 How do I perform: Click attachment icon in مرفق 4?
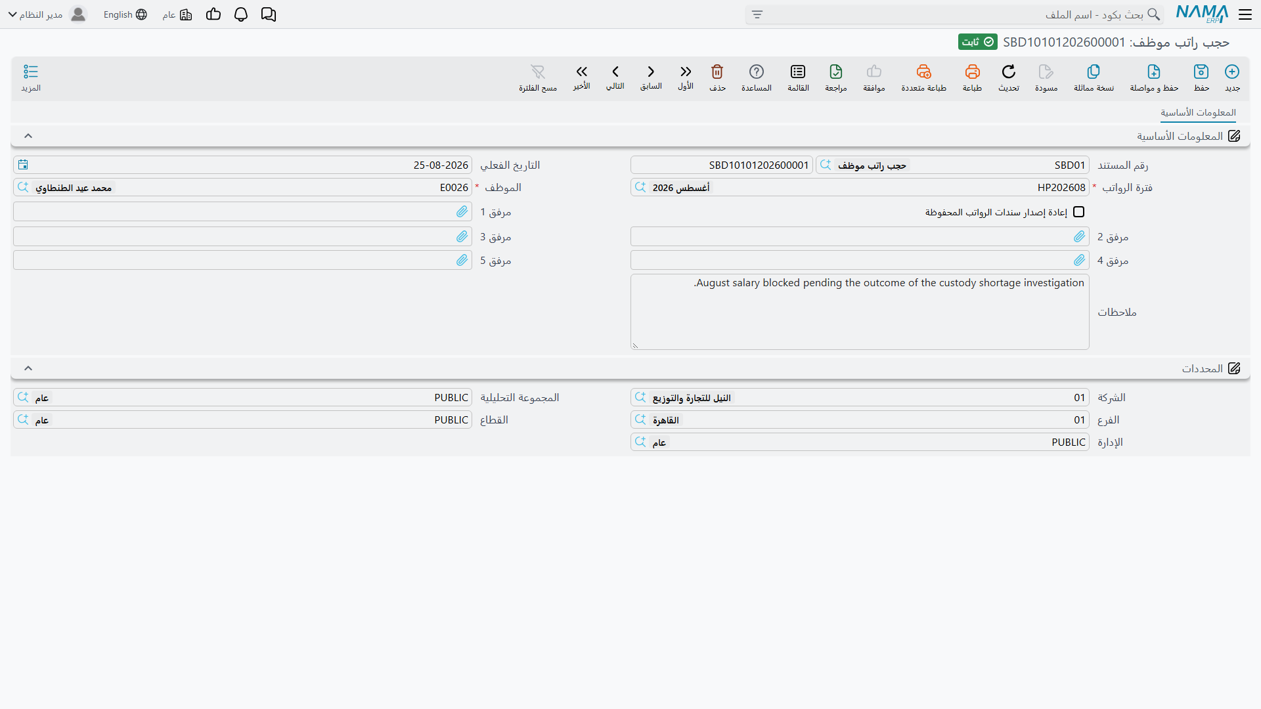[x=1080, y=261]
